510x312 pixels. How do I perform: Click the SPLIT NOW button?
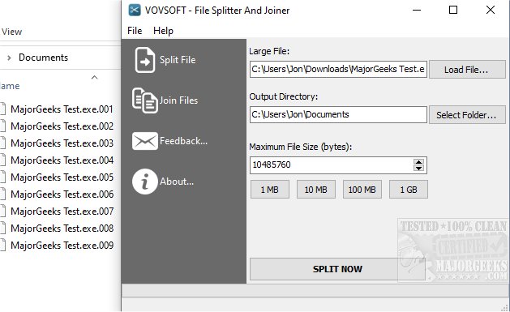[x=337, y=269]
